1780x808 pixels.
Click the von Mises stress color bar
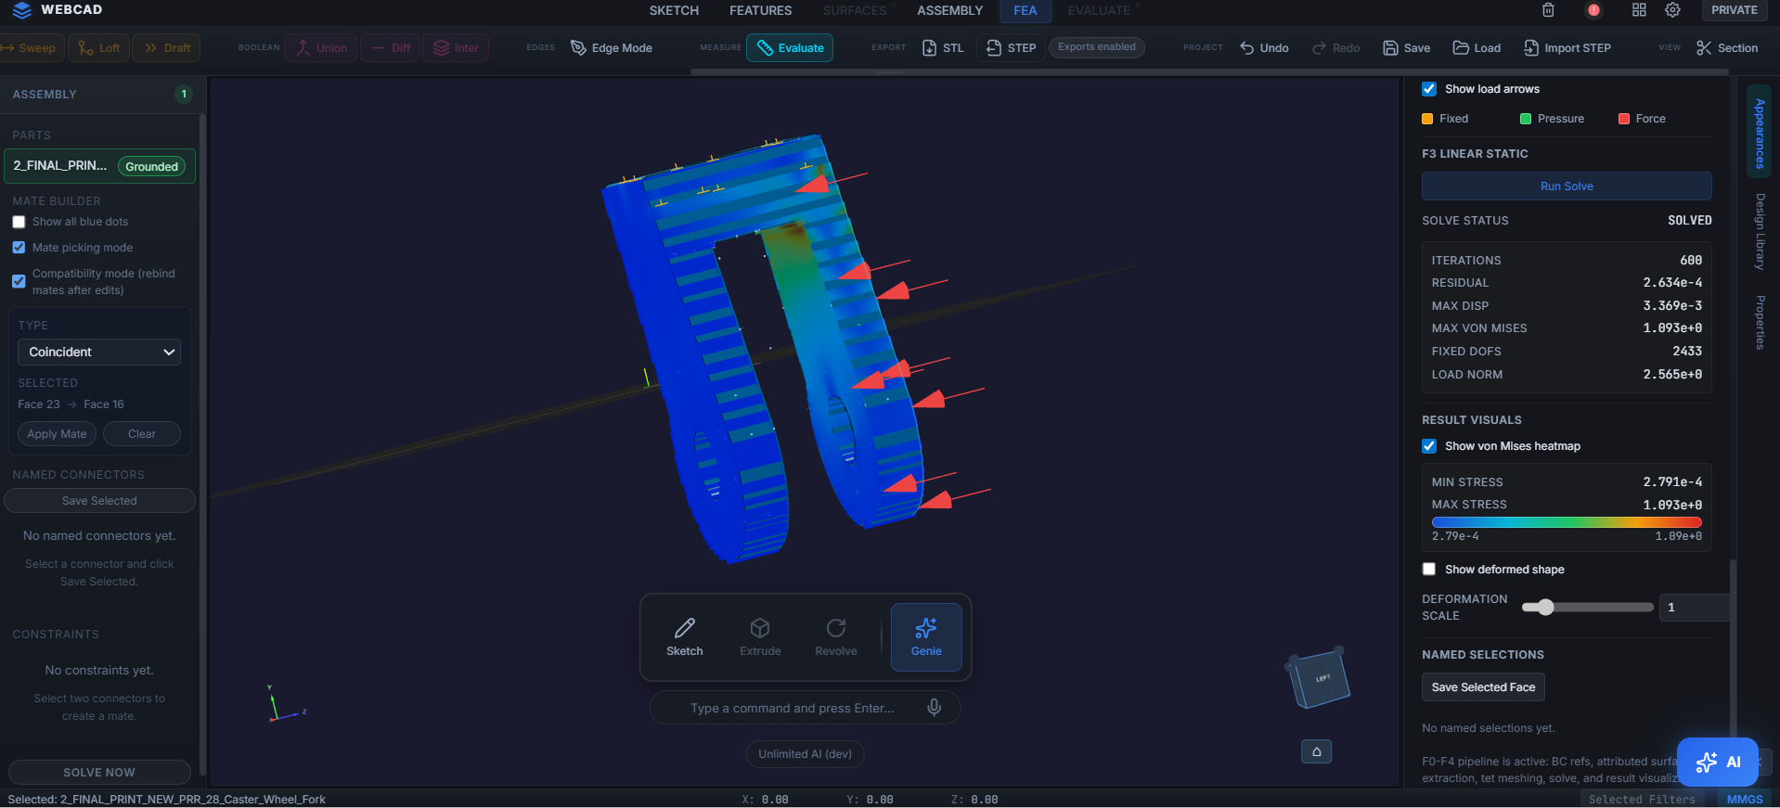pos(1567,523)
